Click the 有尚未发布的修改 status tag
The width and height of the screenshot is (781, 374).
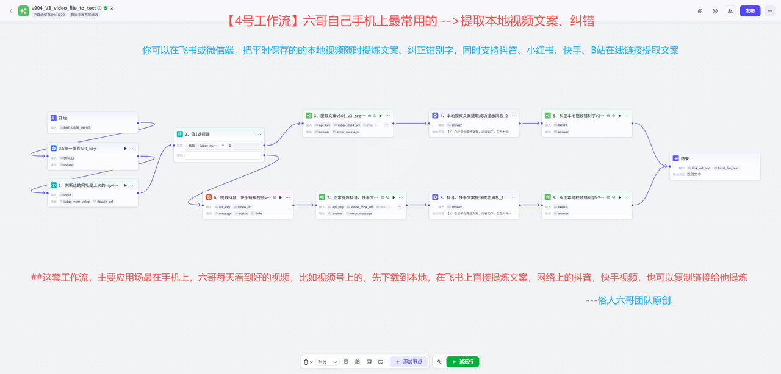point(84,15)
